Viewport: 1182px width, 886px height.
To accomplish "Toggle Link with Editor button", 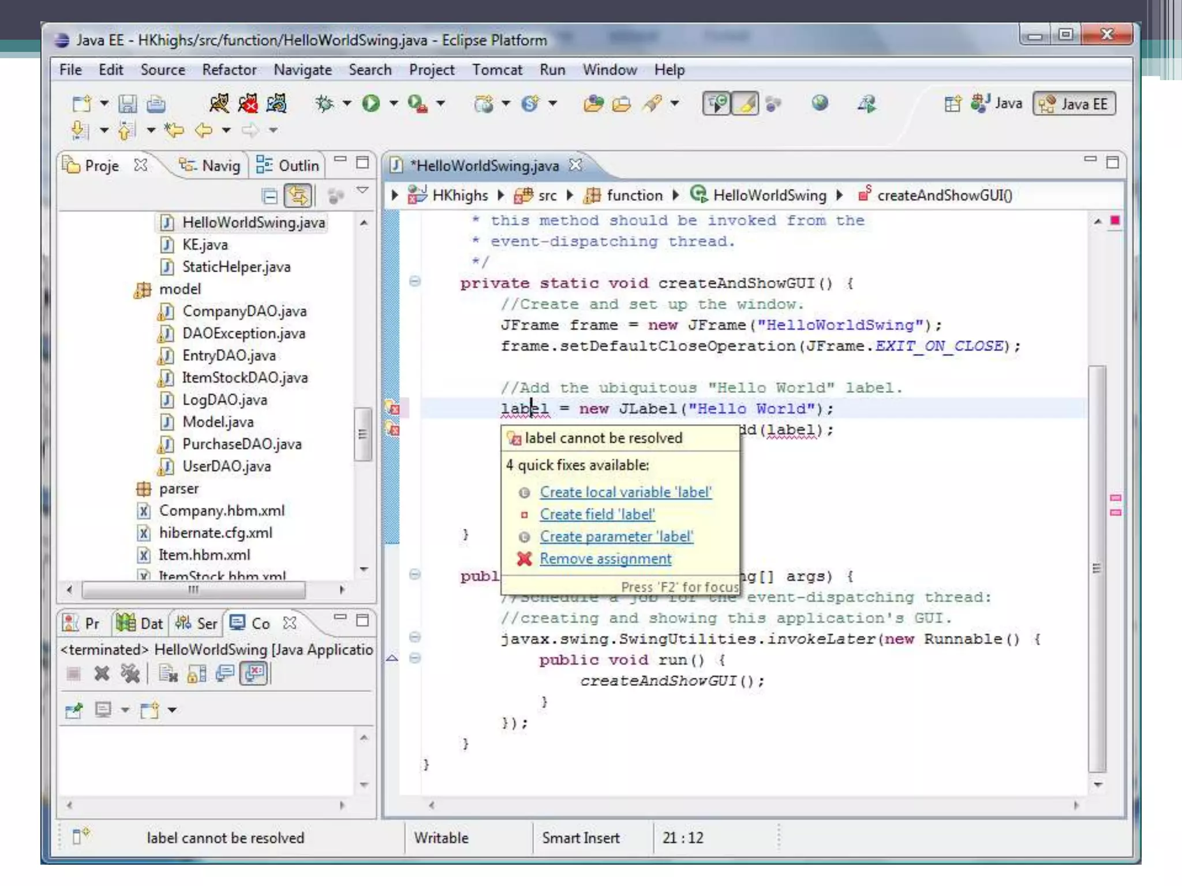I will tap(298, 196).
